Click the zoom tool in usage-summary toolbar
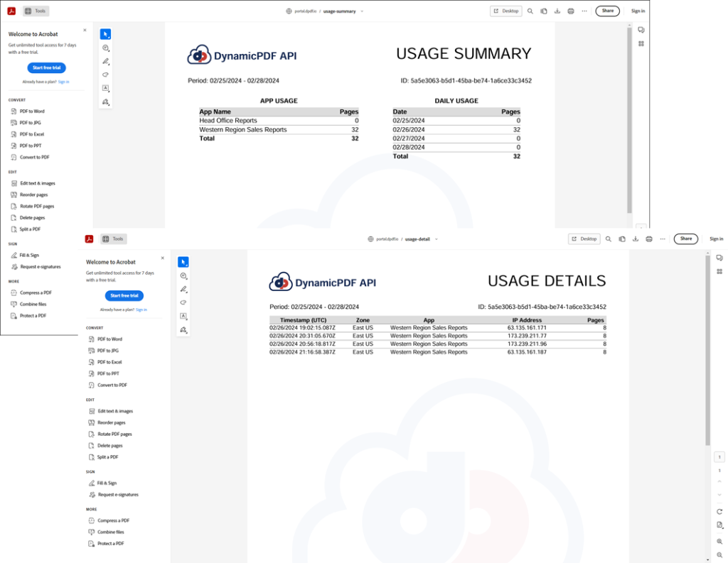Screen dimensions: 728x563 105,48
